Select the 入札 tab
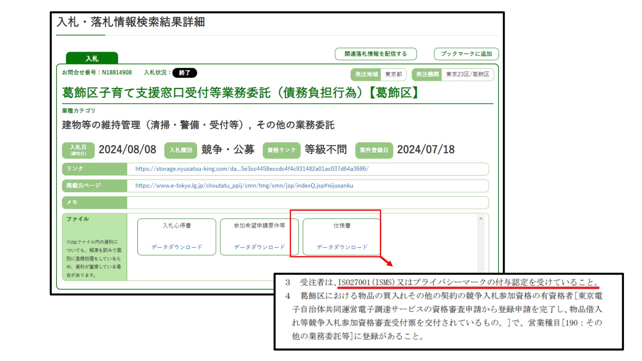This screenshot has width=642, height=361. click(x=92, y=59)
